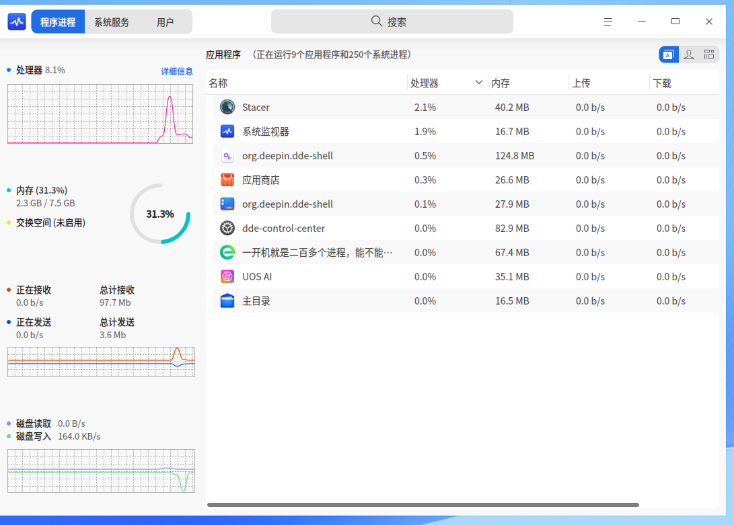
Task: Click the 主目录 file manager icon
Action: coord(227,301)
